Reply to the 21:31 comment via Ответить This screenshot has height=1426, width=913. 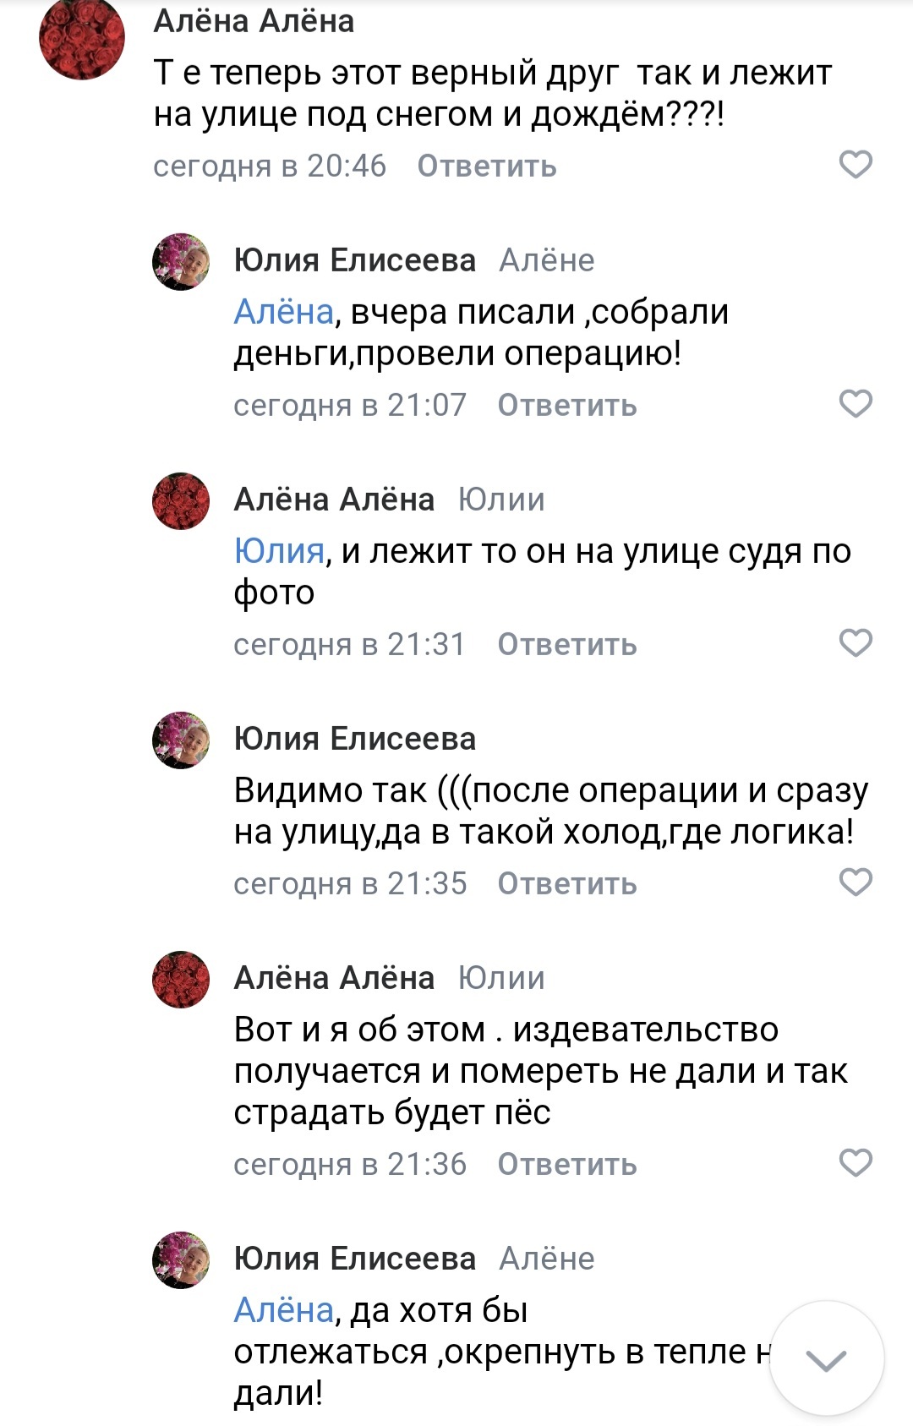[x=567, y=644]
